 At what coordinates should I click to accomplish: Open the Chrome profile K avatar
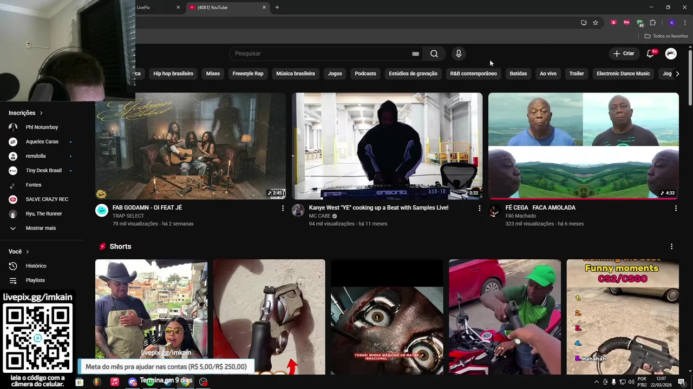pyautogui.click(x=672, y=23)
